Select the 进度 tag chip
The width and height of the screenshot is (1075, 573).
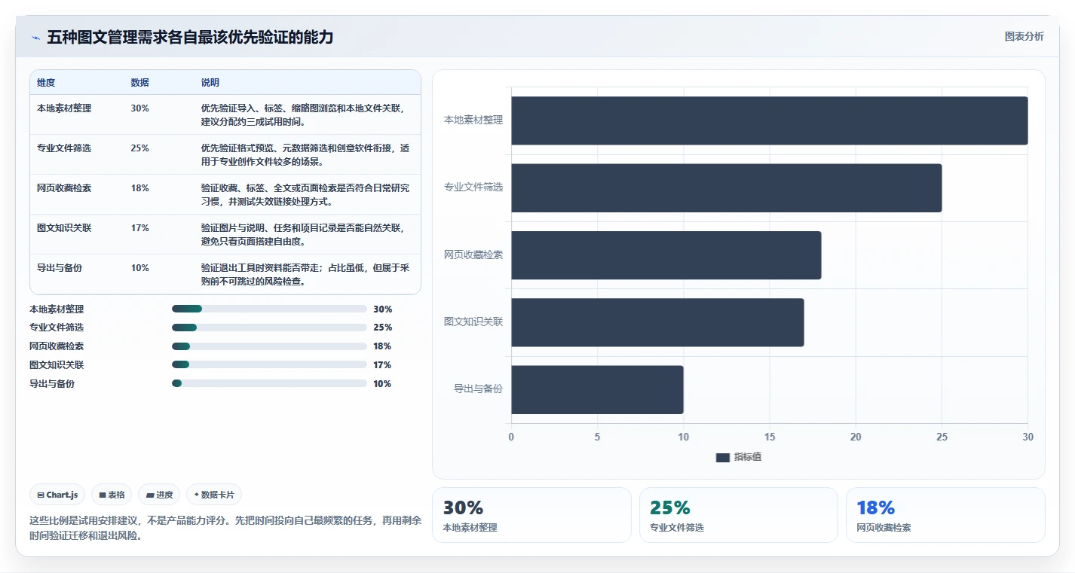(159, 495)
